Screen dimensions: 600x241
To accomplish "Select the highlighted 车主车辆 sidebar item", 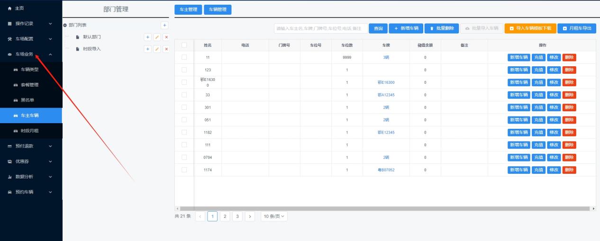I will click(x=31, y=116).
